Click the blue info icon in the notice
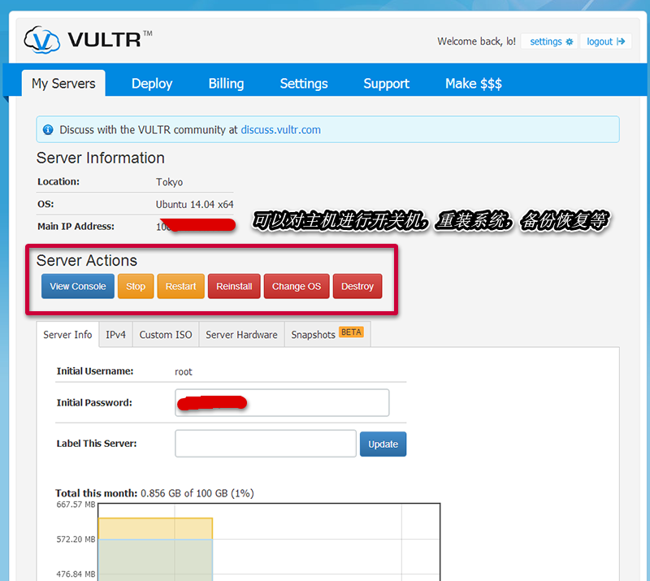Screen dimensions: 650x581 coord(48,130)
